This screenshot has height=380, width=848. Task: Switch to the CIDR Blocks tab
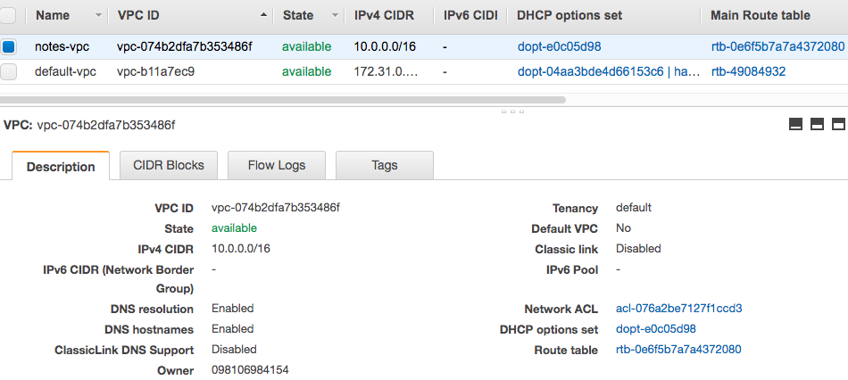tap(168, 165)
